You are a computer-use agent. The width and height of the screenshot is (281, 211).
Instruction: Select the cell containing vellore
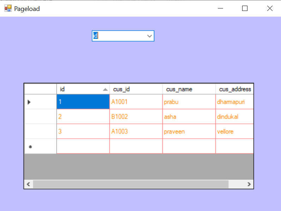pos(234,132)
